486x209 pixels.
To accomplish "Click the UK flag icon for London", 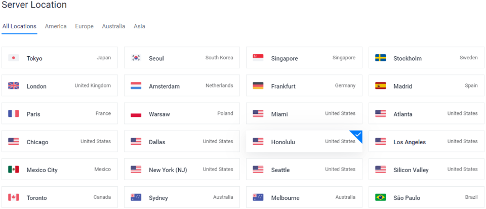I will pos(13,86).
